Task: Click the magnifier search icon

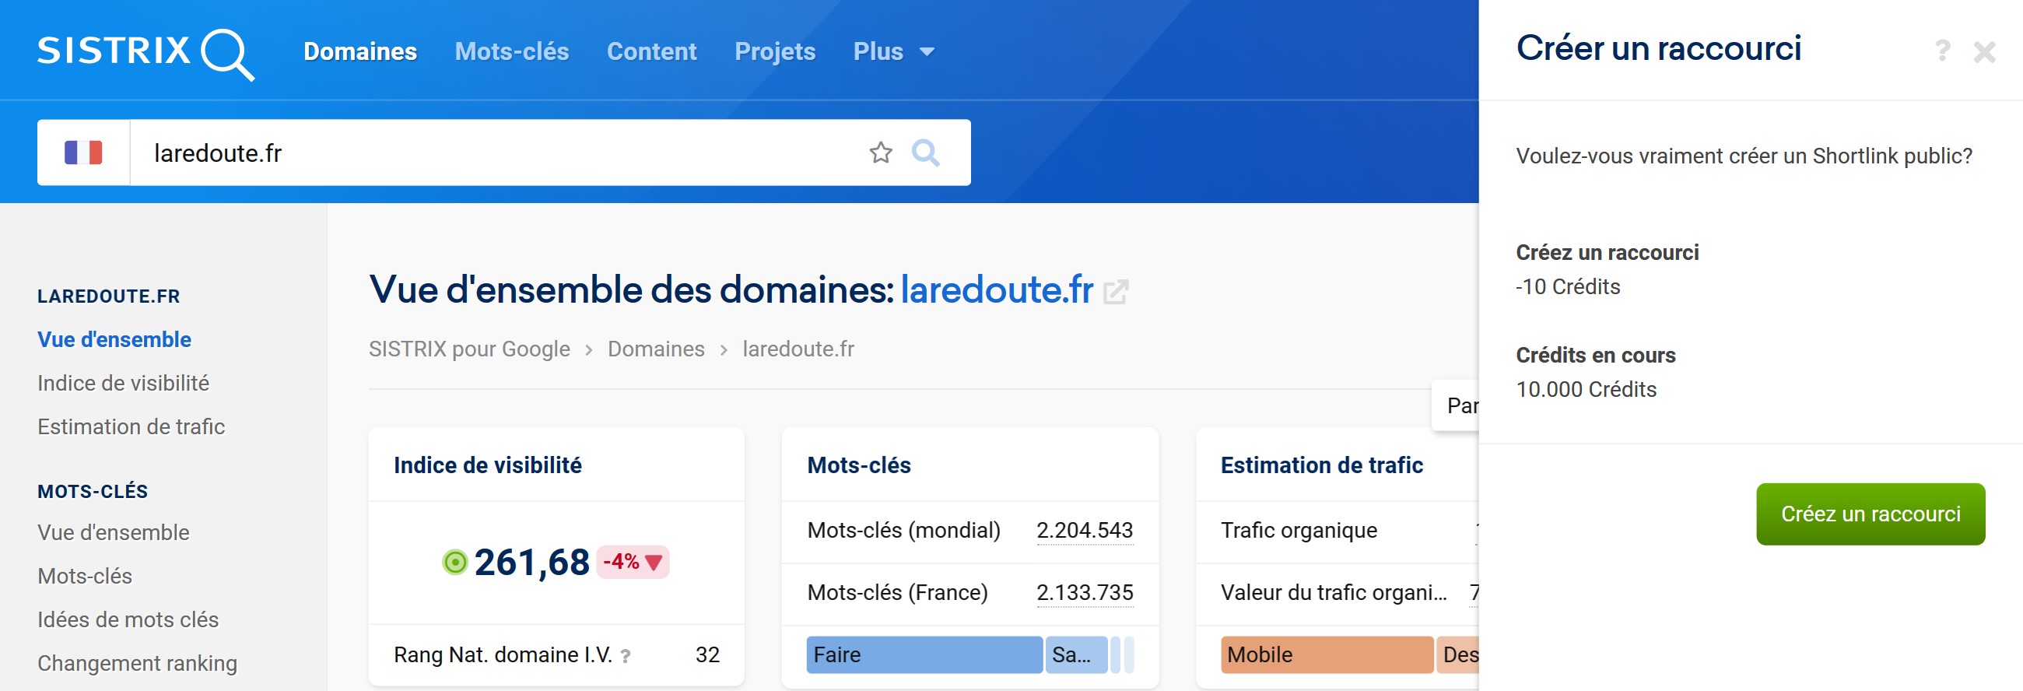Action: pyautogui.click(x=925, y=153)
